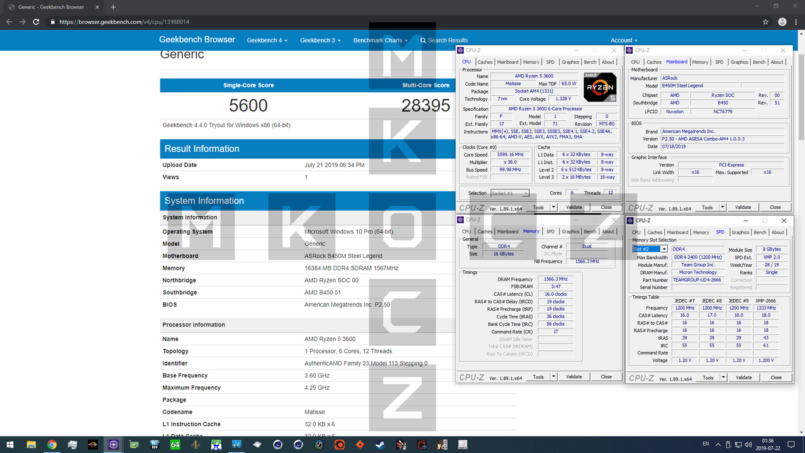805x453 pixels.
Task: Click the volume speaker icon in the tray
Action: [748, 444]
